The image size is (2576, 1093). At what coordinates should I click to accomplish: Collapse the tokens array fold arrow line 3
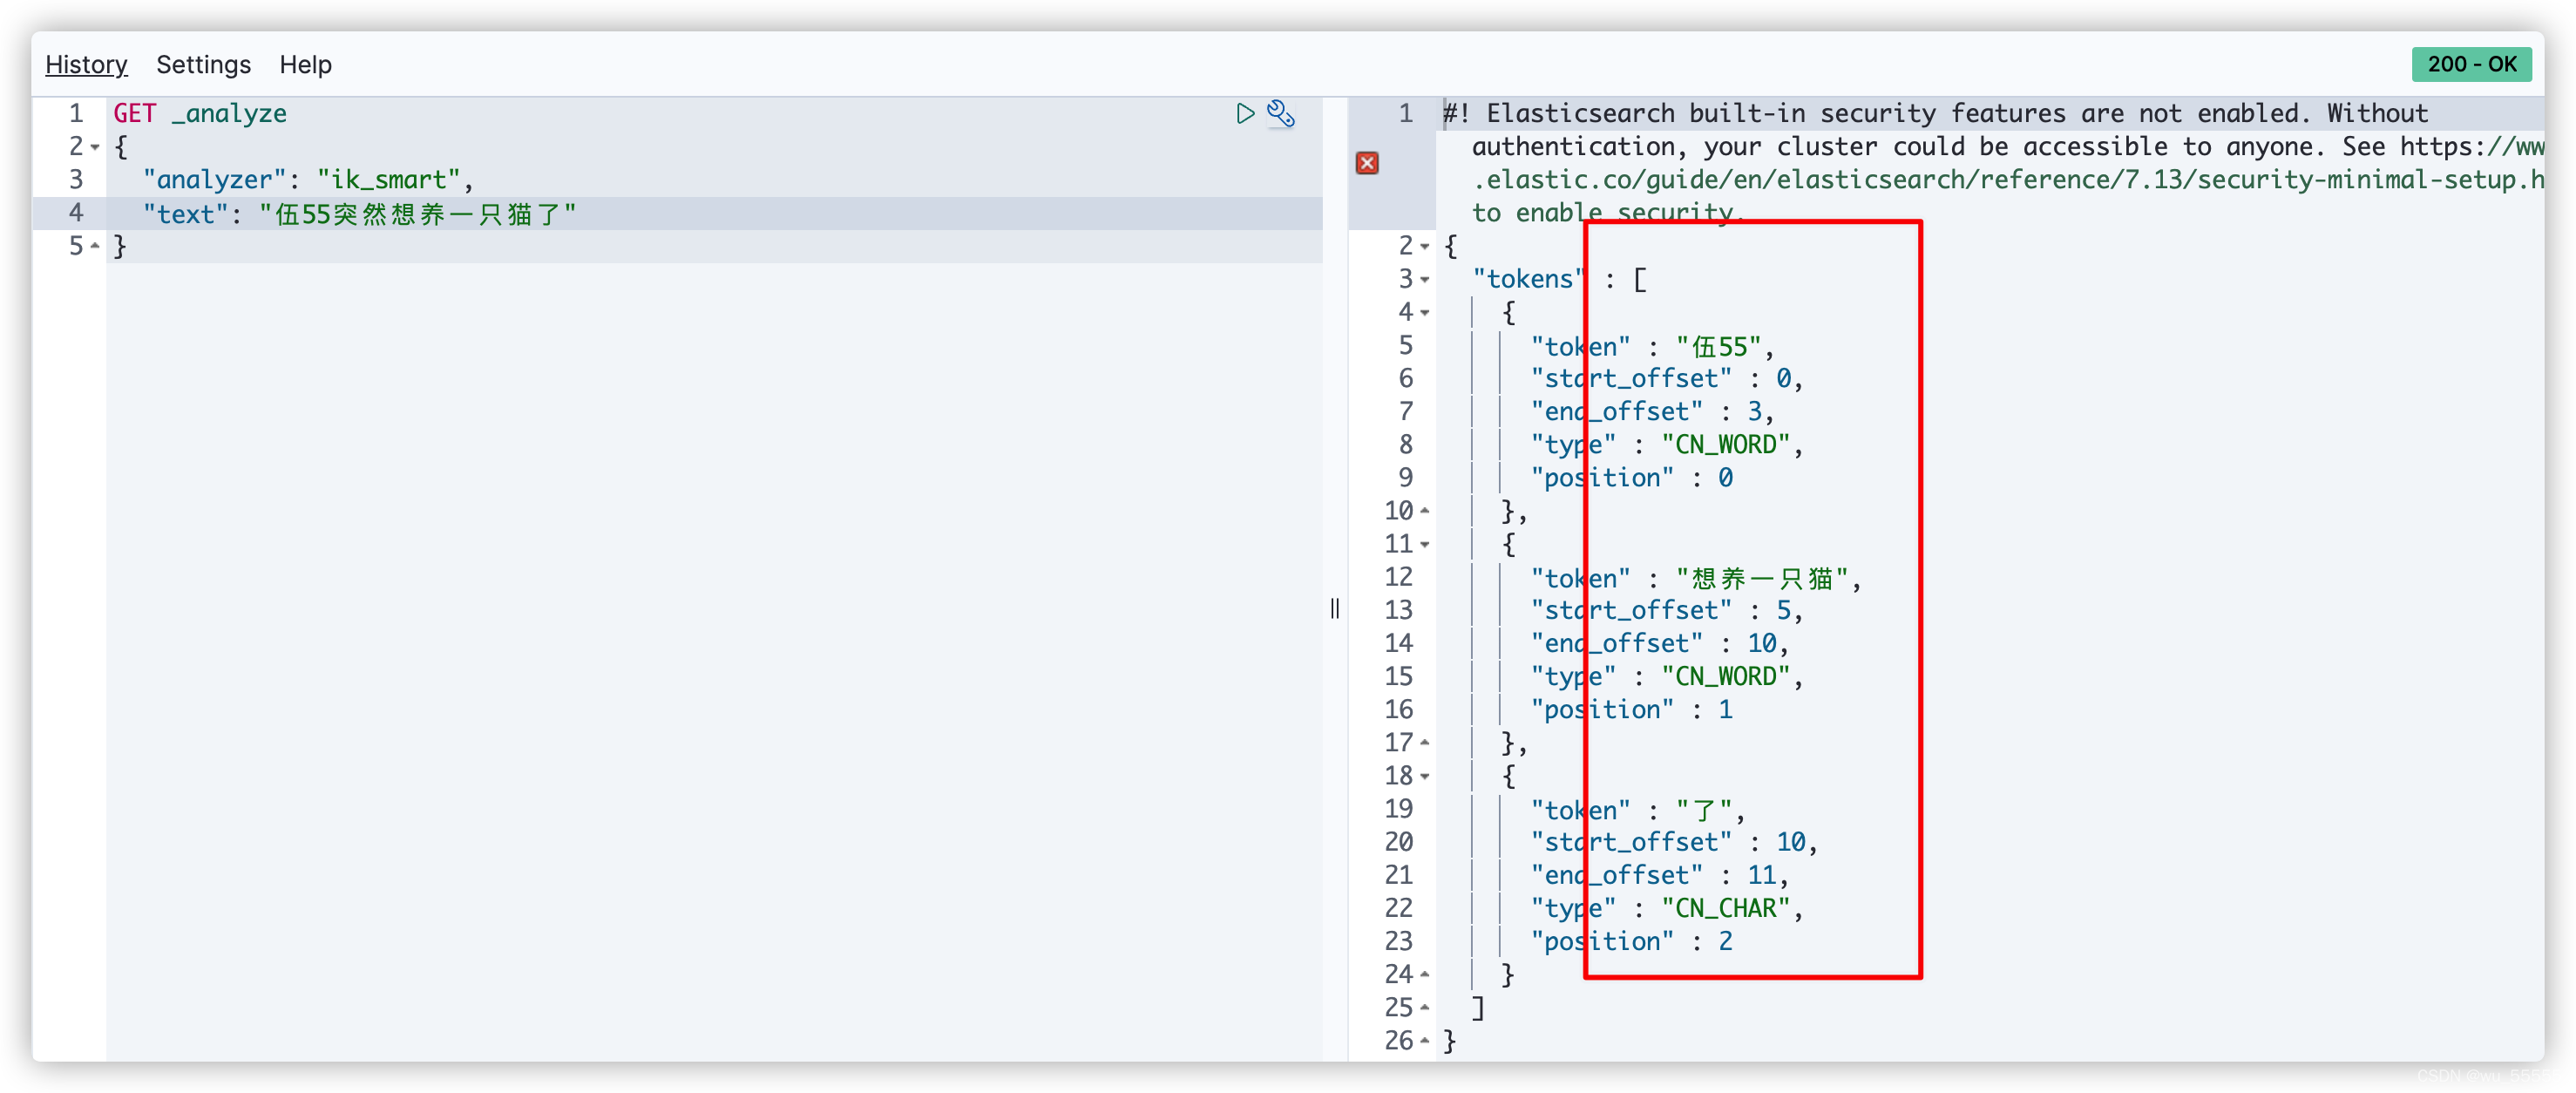click(x=1425, y=280)
